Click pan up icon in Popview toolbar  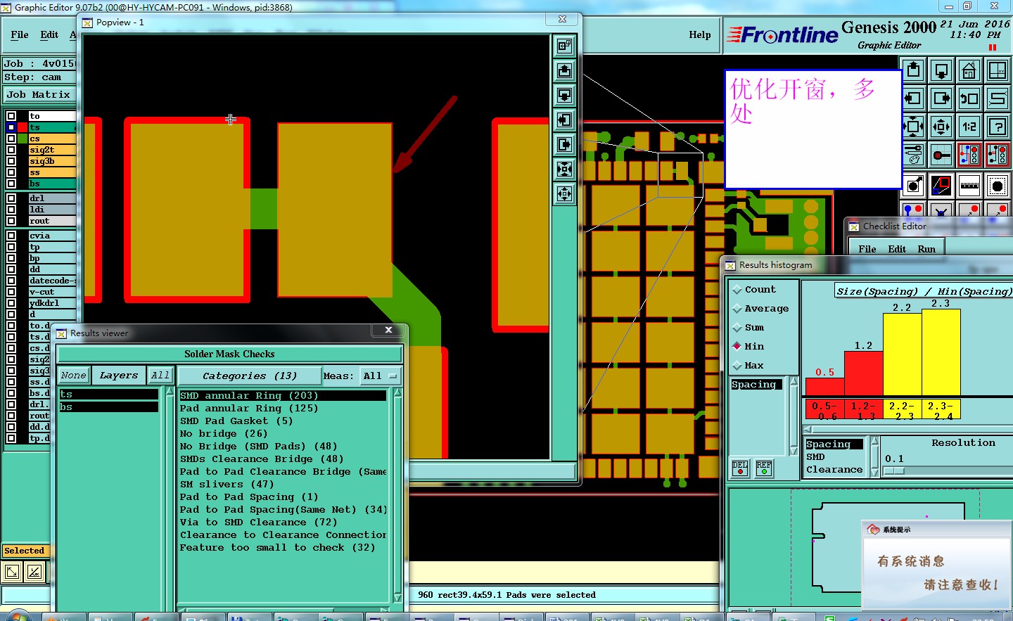[565, 71]
